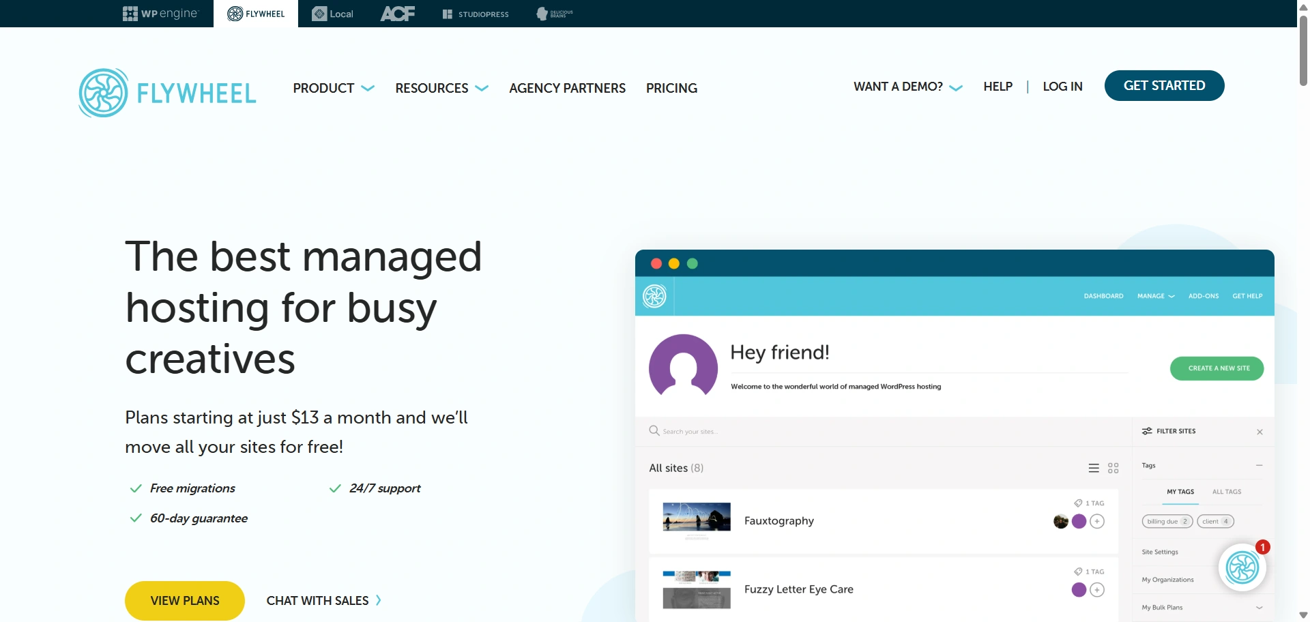Open Get Help in the mockup nav

(1247, 296)
